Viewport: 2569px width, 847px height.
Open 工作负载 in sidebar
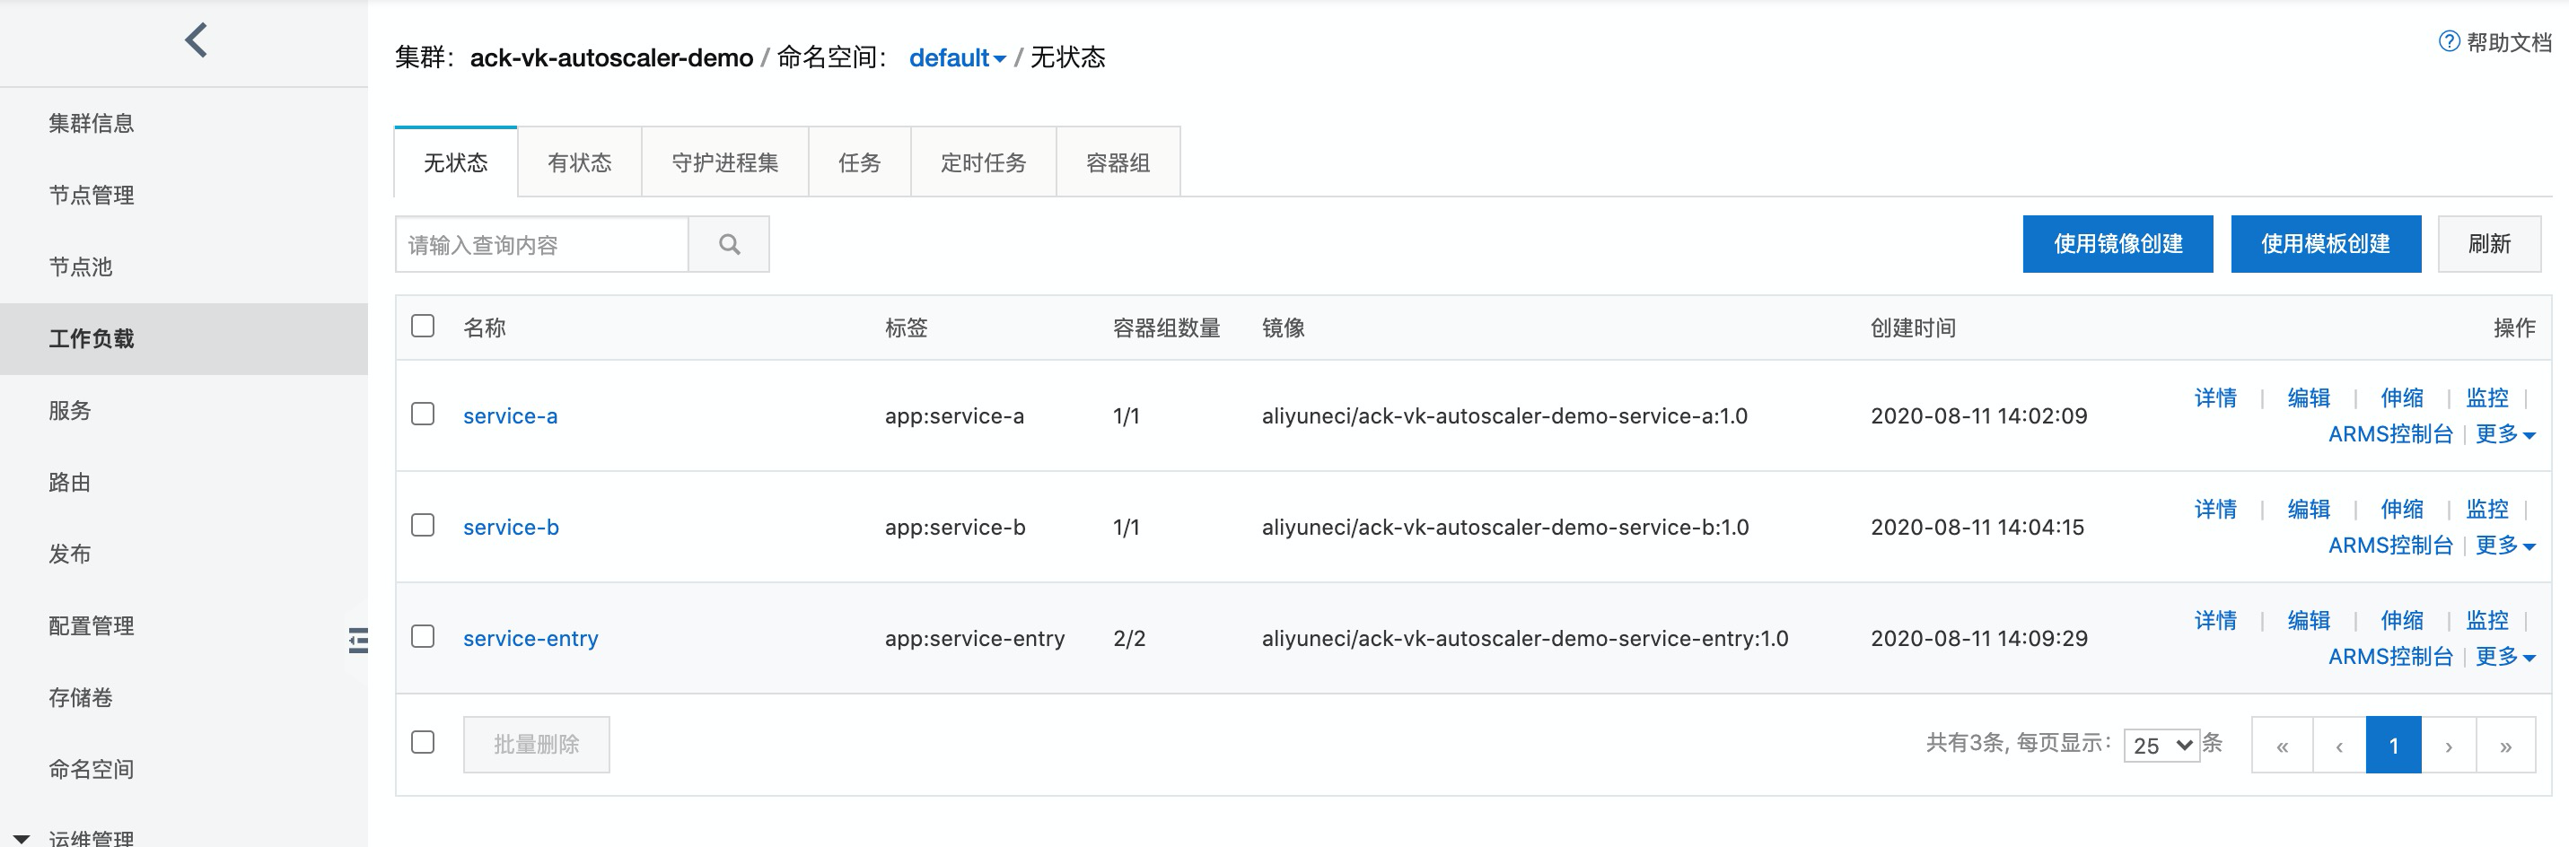(91, 339)
